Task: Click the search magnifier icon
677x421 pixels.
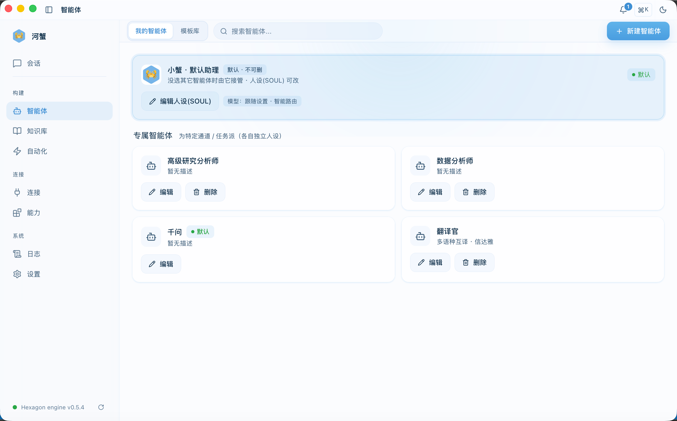Action: (x=224, y=31)
